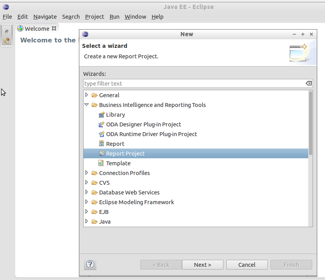Click the Template wizard icon
The image size is (325, 280).
pos(101,163)
